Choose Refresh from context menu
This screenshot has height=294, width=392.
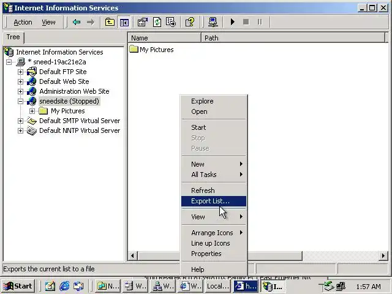coord(214,190)
